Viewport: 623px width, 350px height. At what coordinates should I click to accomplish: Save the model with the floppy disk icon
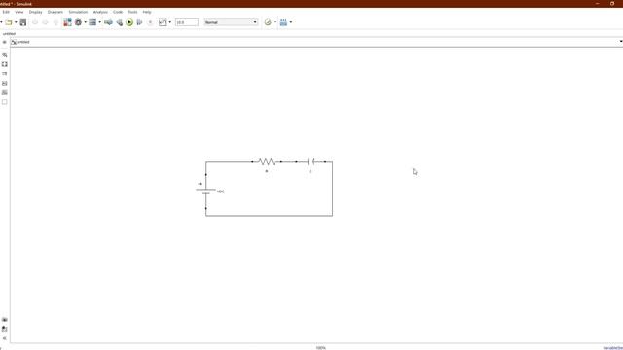coord(23,22)
